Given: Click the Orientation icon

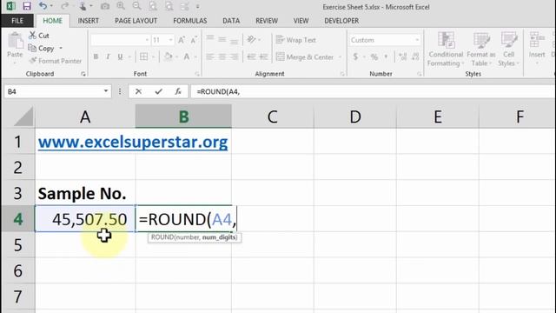Looking at the screenshot, I should pos(251,39).
